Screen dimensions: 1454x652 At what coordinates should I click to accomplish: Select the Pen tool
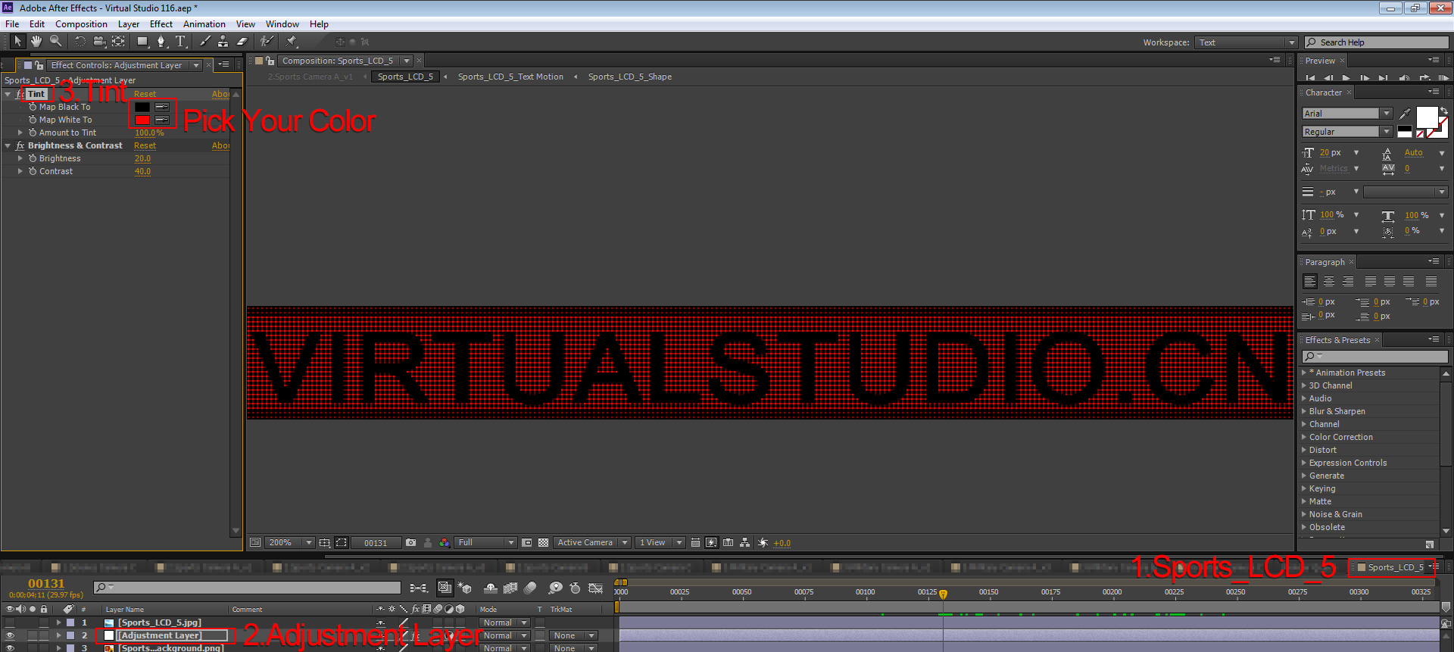(161, 41)
